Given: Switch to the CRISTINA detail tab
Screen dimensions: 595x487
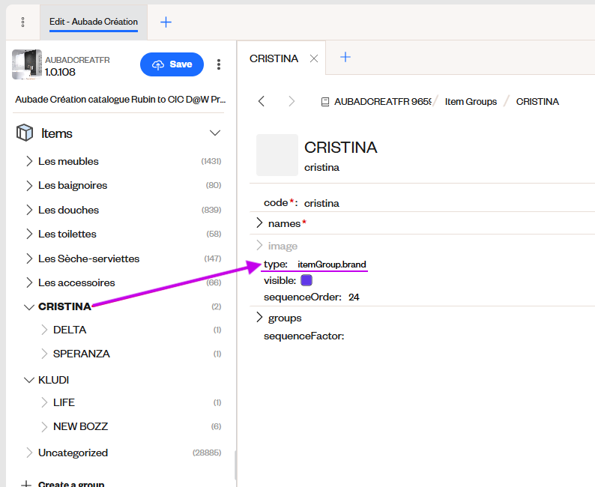Looking at the screenshot, I should (274, 58).
